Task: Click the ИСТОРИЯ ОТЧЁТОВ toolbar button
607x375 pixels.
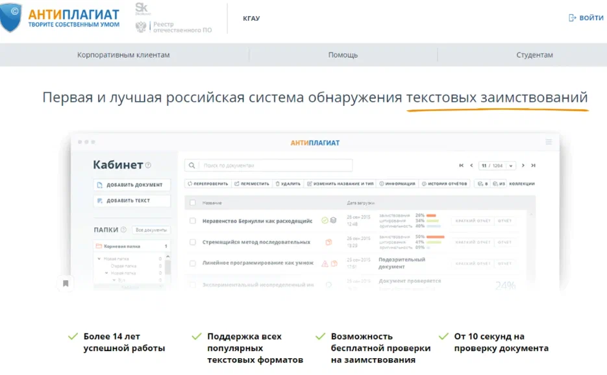Action: 445,184
